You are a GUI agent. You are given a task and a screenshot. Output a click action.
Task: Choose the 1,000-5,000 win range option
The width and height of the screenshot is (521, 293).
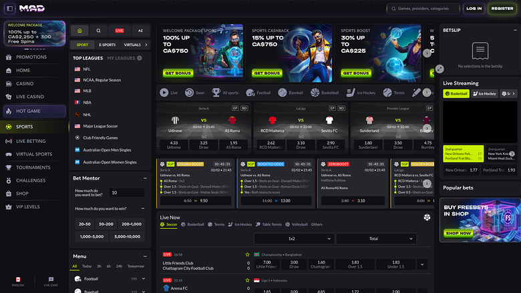pyautogui.click(x=92, y=236)
